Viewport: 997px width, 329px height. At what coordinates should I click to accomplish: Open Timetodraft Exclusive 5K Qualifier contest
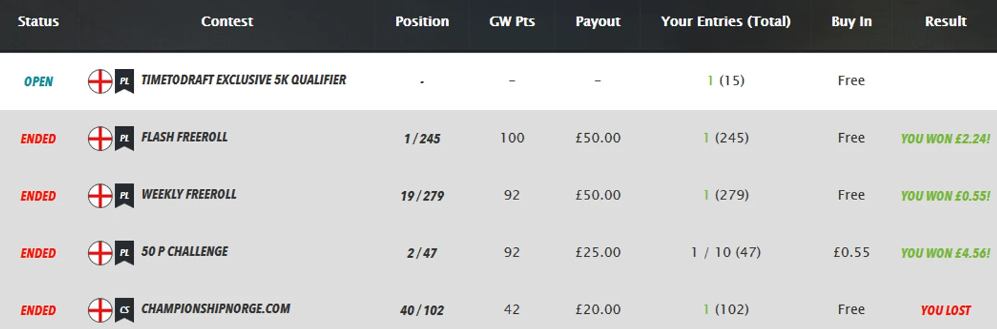pyautogui.click(x=243, y=80)
